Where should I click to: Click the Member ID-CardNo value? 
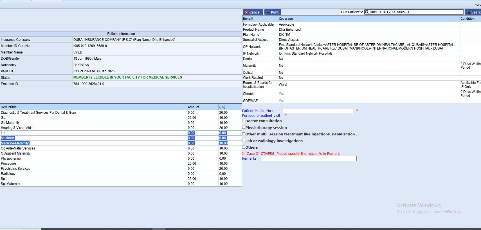[91, 46]
